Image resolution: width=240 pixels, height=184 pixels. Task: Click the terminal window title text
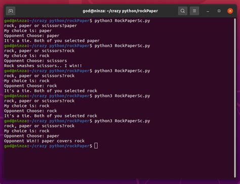pyautogui.click(x=120, y=11)
